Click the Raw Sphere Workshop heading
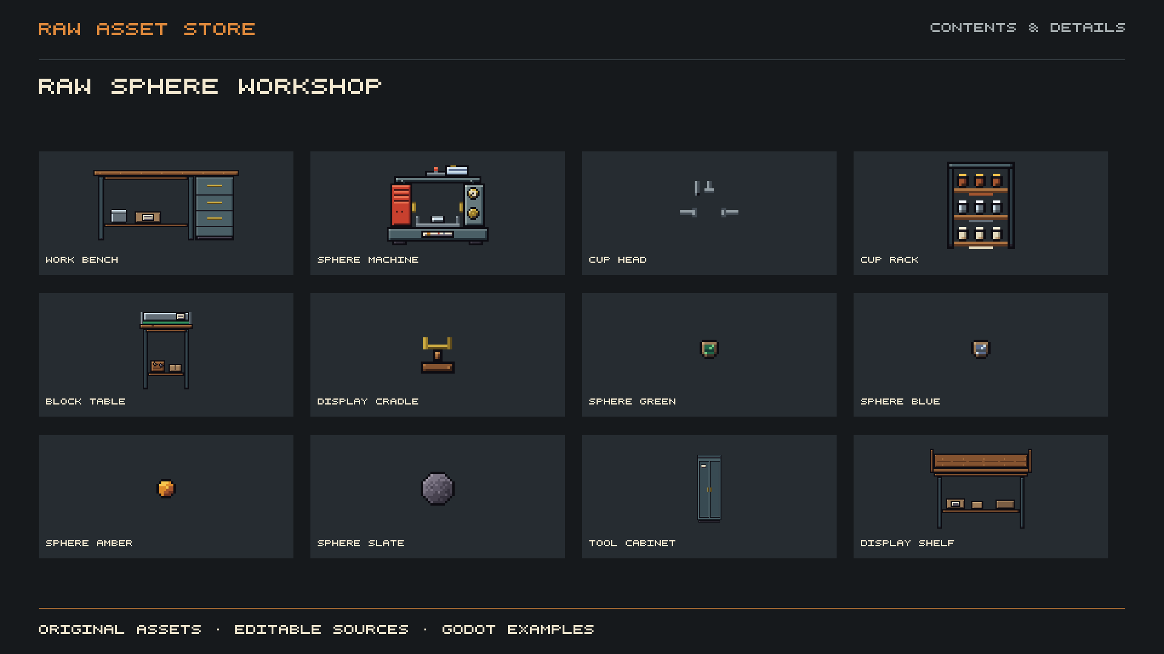Image resolution: width=1164 pixels, height=654 pixels. [210, 86]
